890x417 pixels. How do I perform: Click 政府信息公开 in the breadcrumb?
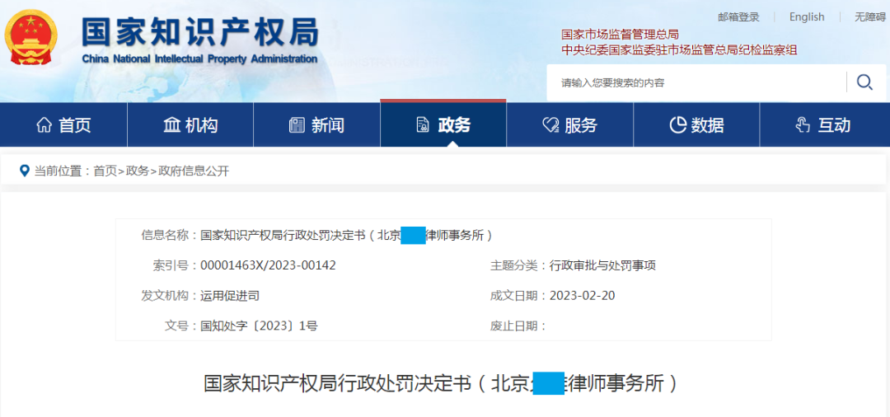pos(194,171)
